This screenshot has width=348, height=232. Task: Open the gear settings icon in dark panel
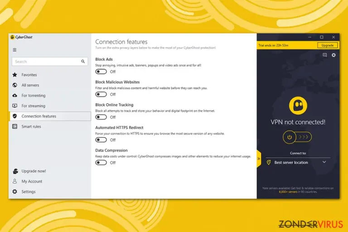coord(333,55)
